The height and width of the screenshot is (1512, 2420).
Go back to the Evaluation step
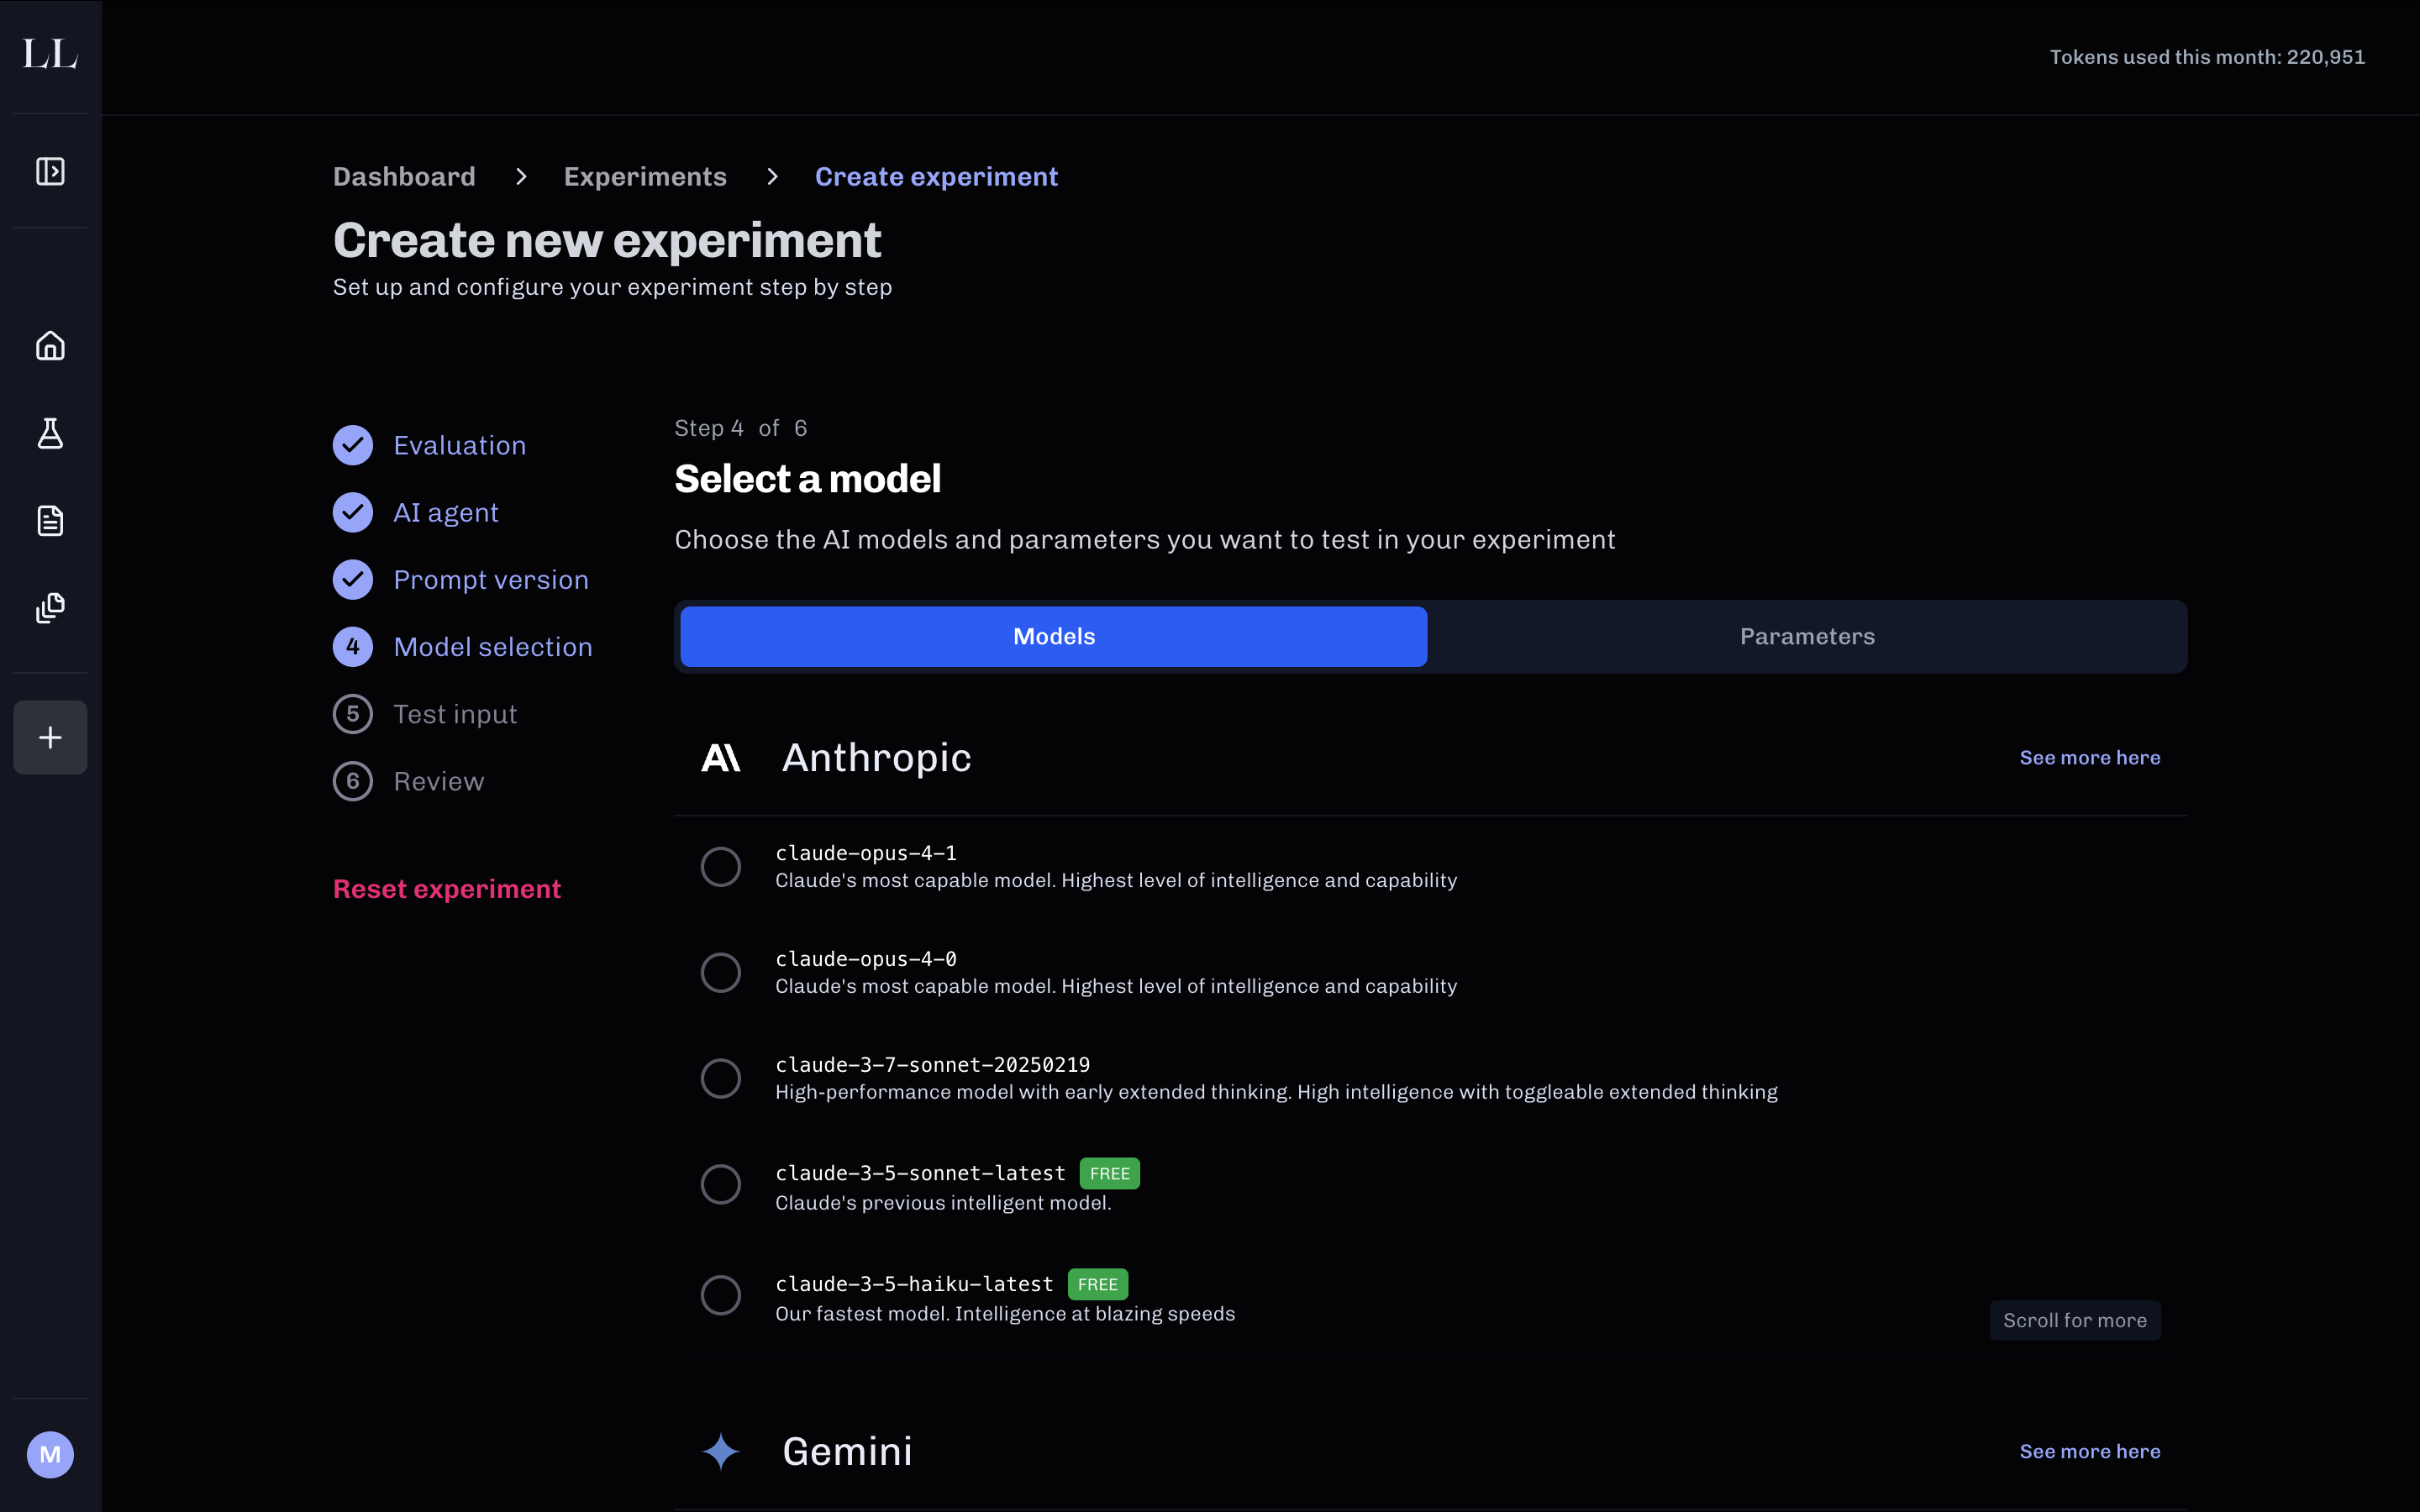click(x=459, y=445)
